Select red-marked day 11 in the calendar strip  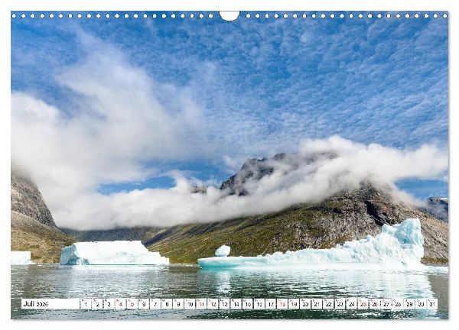click(x=201, y=304)
